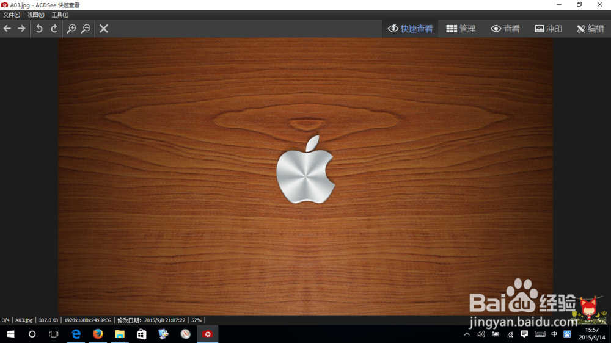Launch Microsoft Edge from taskbar

pyautogui.click(x=76, y=334)
